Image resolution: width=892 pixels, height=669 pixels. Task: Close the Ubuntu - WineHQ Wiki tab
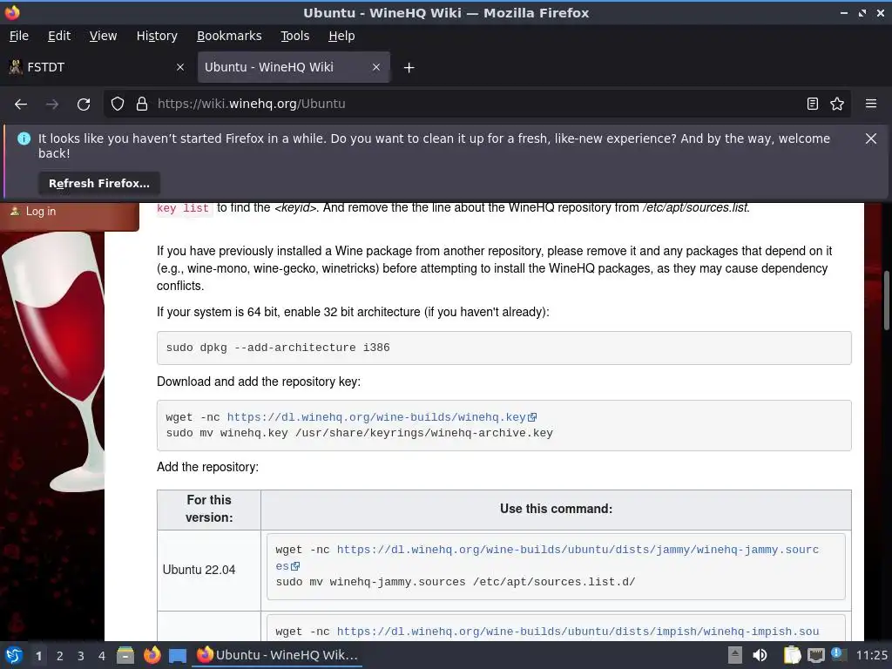tap(376, 67)
